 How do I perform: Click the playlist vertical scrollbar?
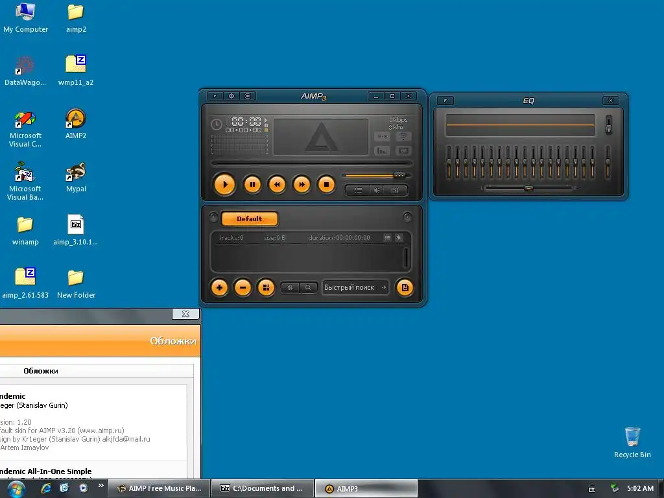point(406,257)
